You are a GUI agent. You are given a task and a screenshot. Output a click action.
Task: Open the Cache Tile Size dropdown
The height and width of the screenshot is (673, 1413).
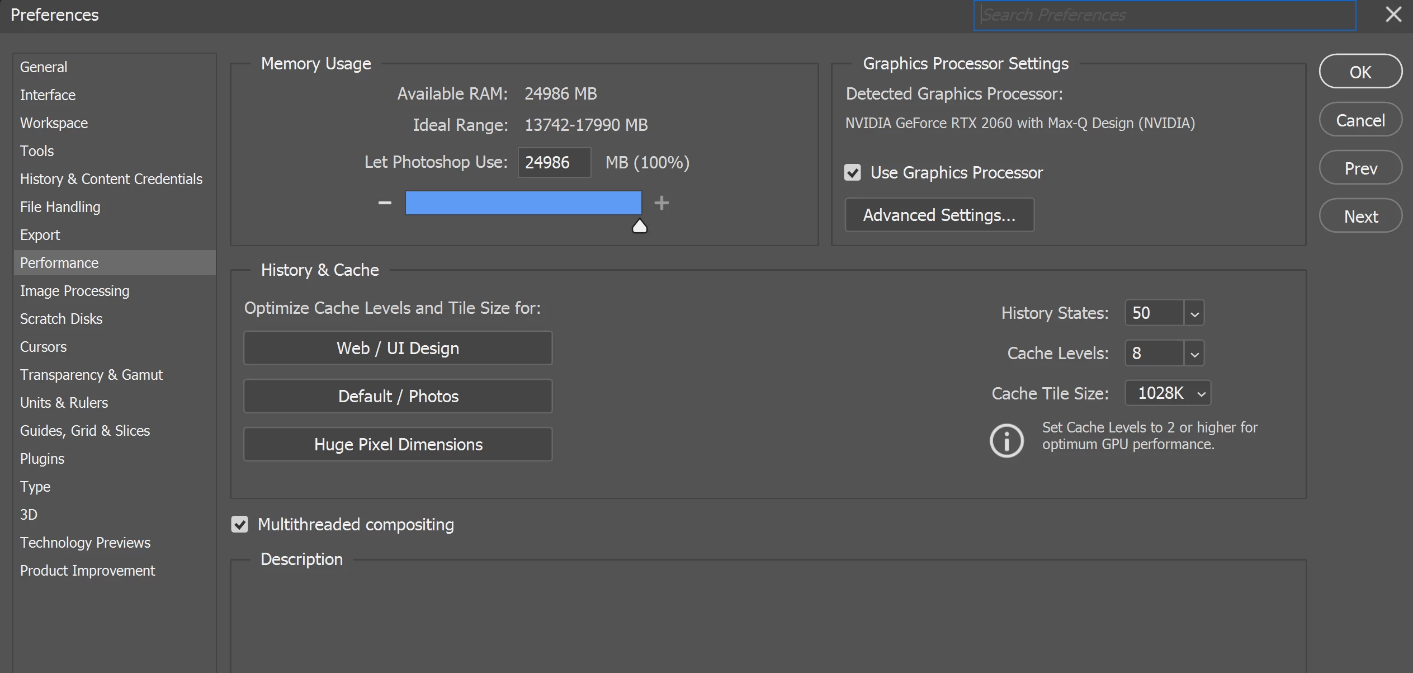pyautogui.click(x=1168, y=394)
